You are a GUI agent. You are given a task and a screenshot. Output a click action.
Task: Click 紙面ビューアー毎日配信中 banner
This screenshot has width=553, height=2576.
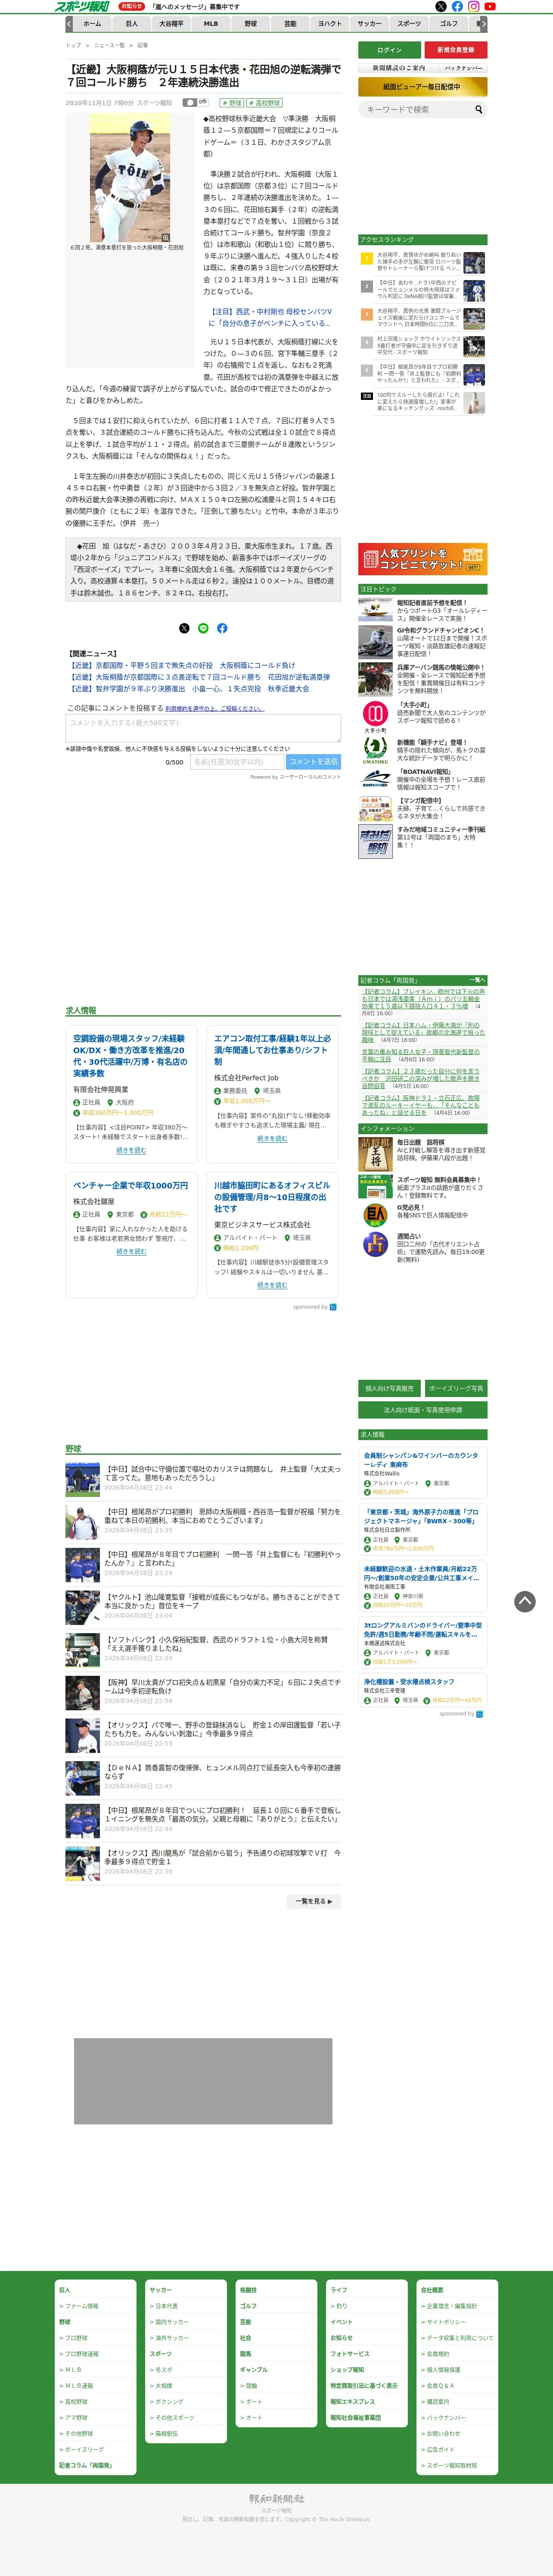coord(422,87)
